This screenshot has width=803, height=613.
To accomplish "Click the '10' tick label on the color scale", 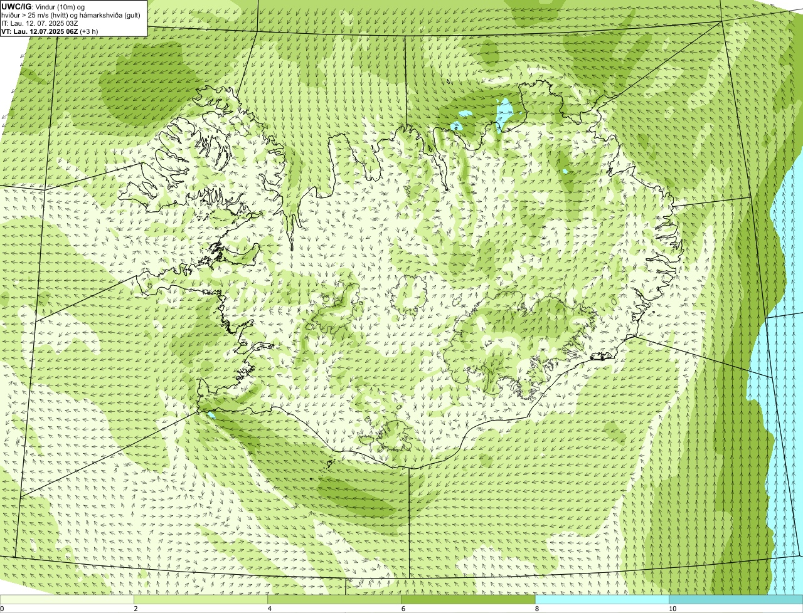I will click(673, 609).
